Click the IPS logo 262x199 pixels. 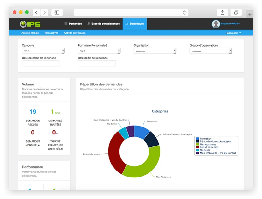(x=30, y=24)
